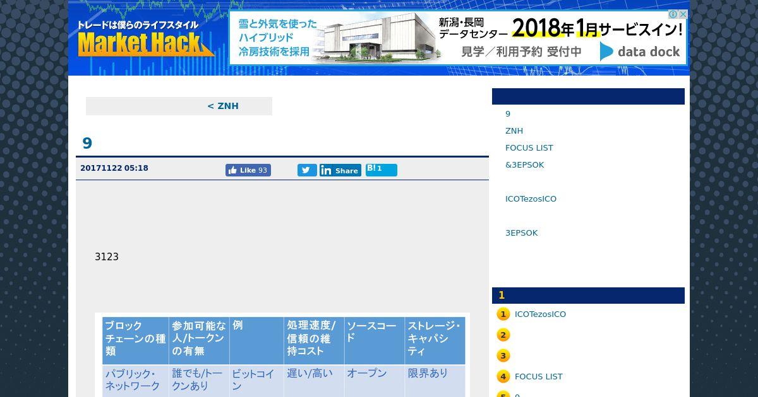
Task: Click the table header 例
Action: pos(256,340)
